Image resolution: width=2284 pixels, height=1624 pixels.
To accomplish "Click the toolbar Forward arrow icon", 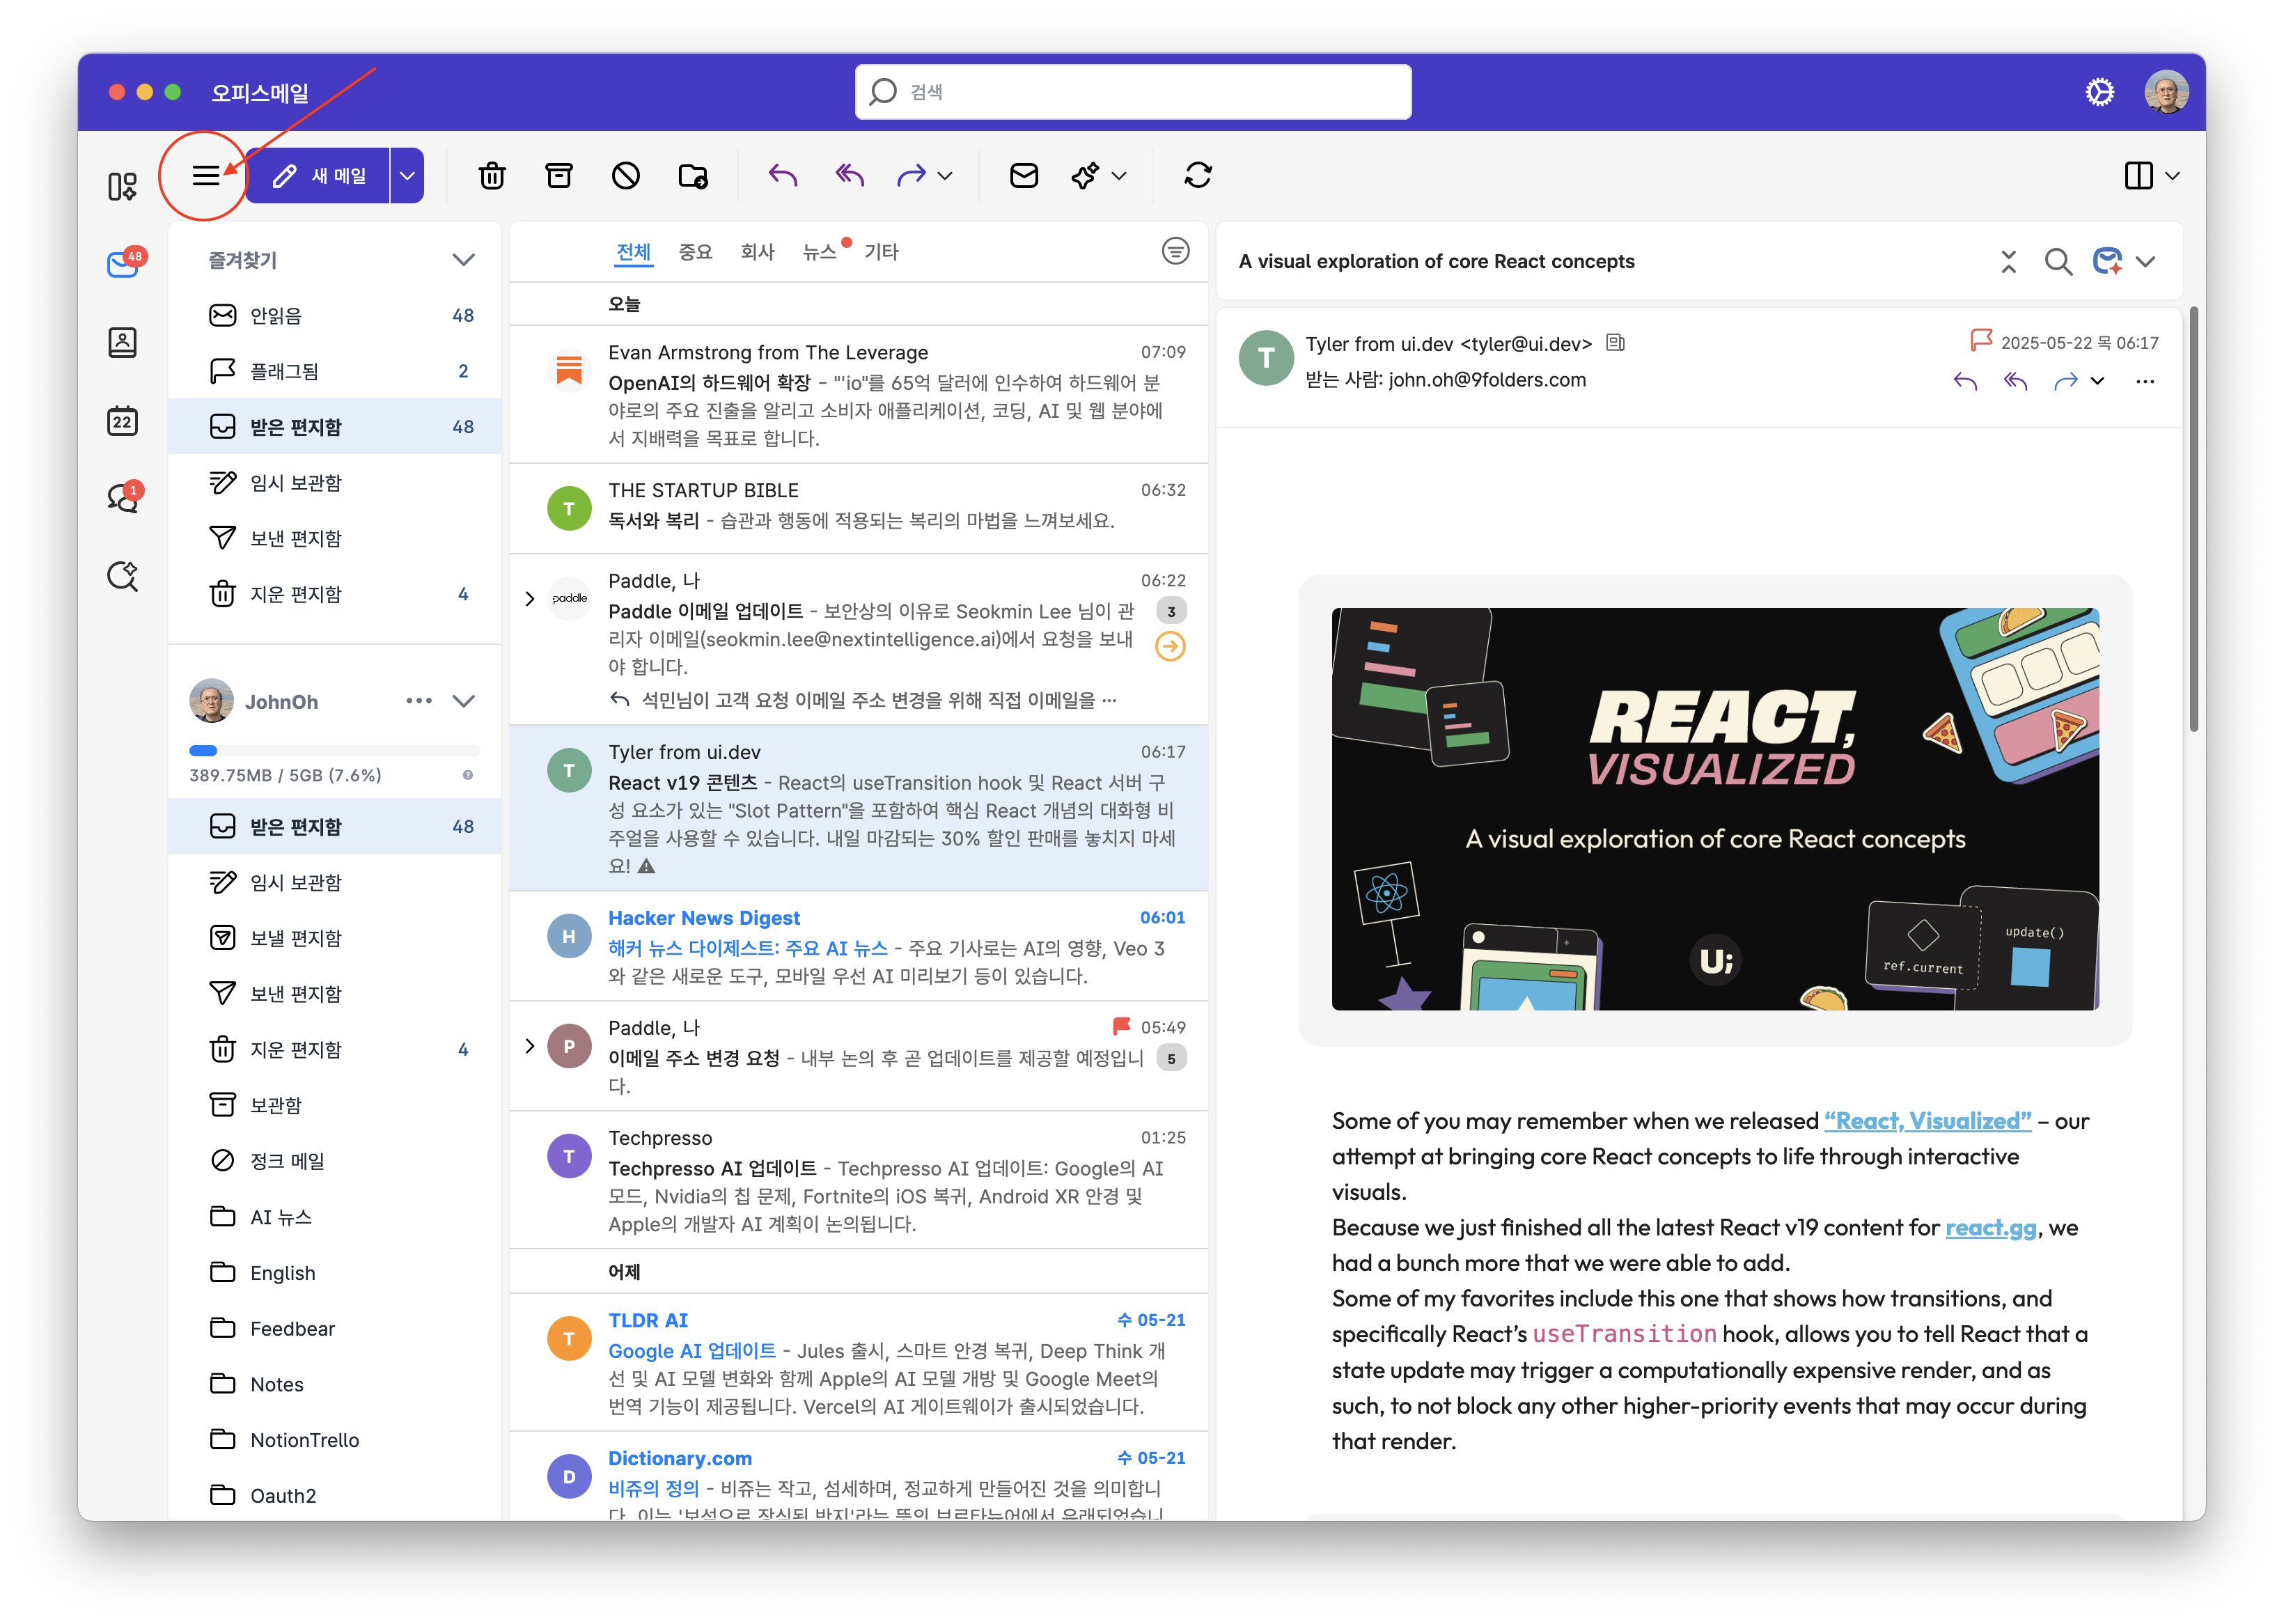I will coord(911,176).
